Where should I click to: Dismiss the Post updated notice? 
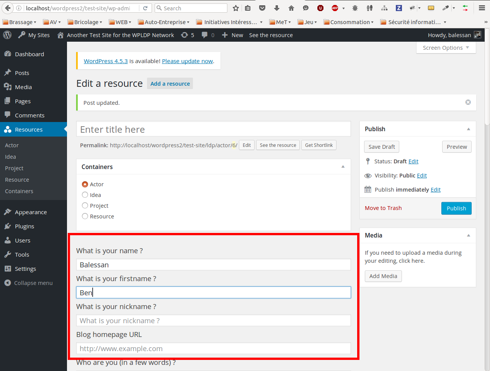tap(468, 102)
